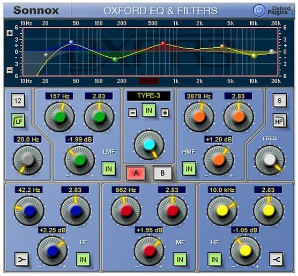Click the yellow HF gain knob

pyautogui.click(x=245, y=251)
